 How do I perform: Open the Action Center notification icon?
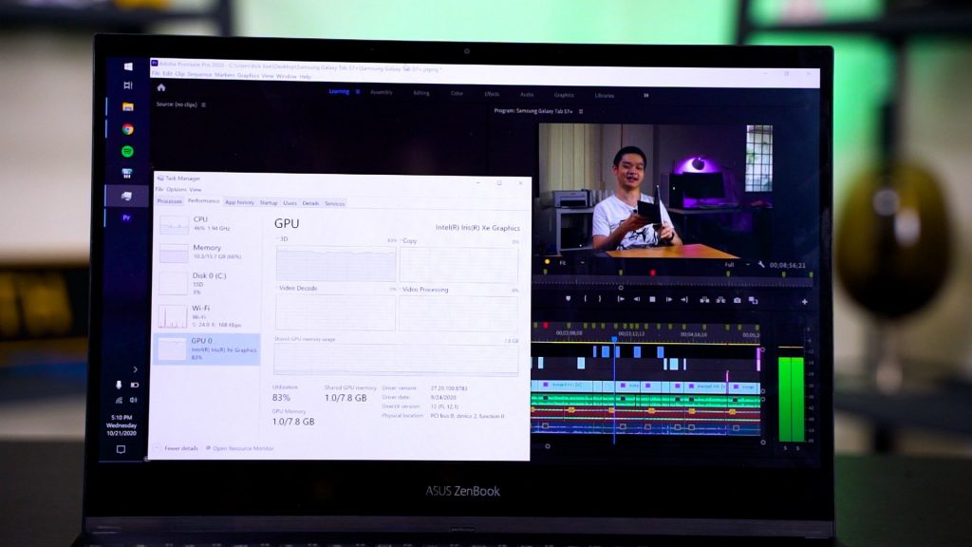coord(121,449)
